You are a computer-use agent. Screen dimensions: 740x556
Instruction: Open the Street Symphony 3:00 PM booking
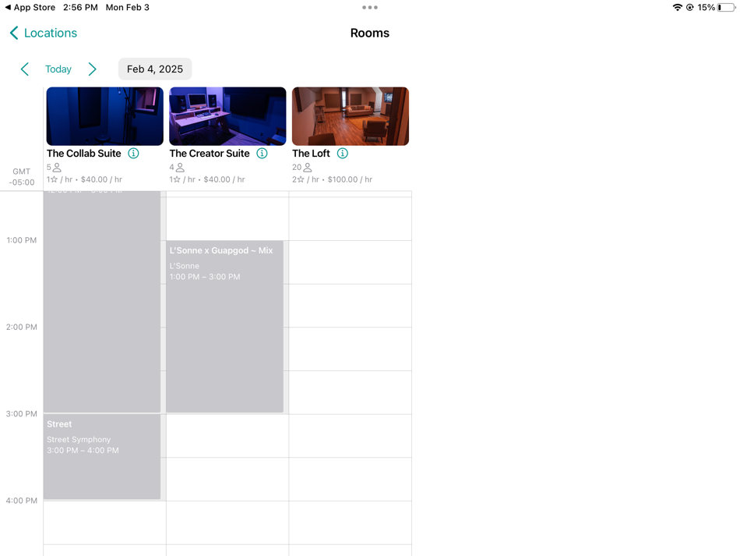coord(102,456)
